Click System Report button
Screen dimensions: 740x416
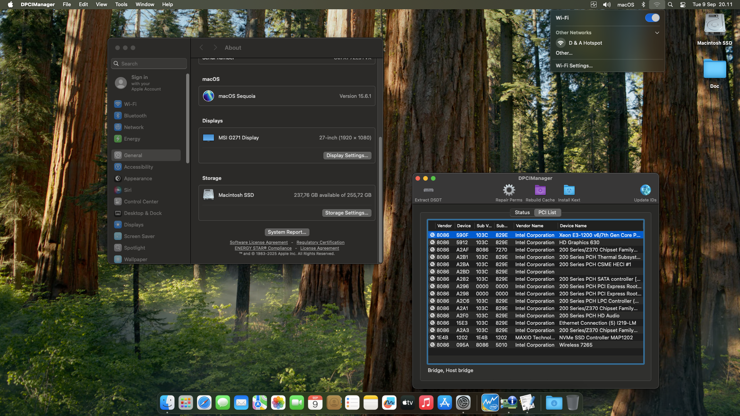coord(287,232)
